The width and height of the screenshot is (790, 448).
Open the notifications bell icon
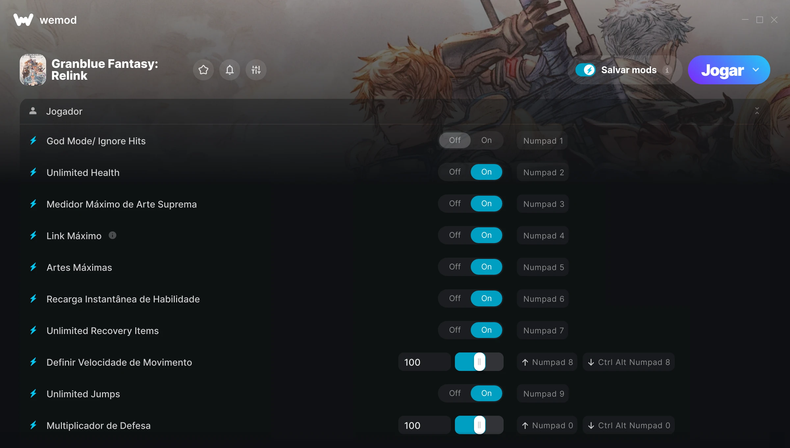pos(230,70)
